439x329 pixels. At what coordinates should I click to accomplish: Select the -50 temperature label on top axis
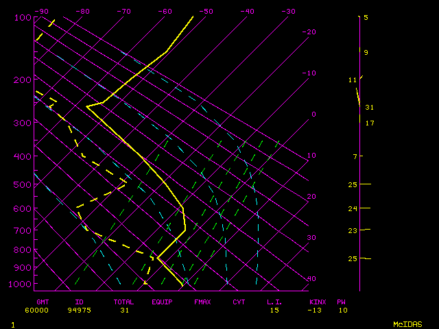point(206,12)
